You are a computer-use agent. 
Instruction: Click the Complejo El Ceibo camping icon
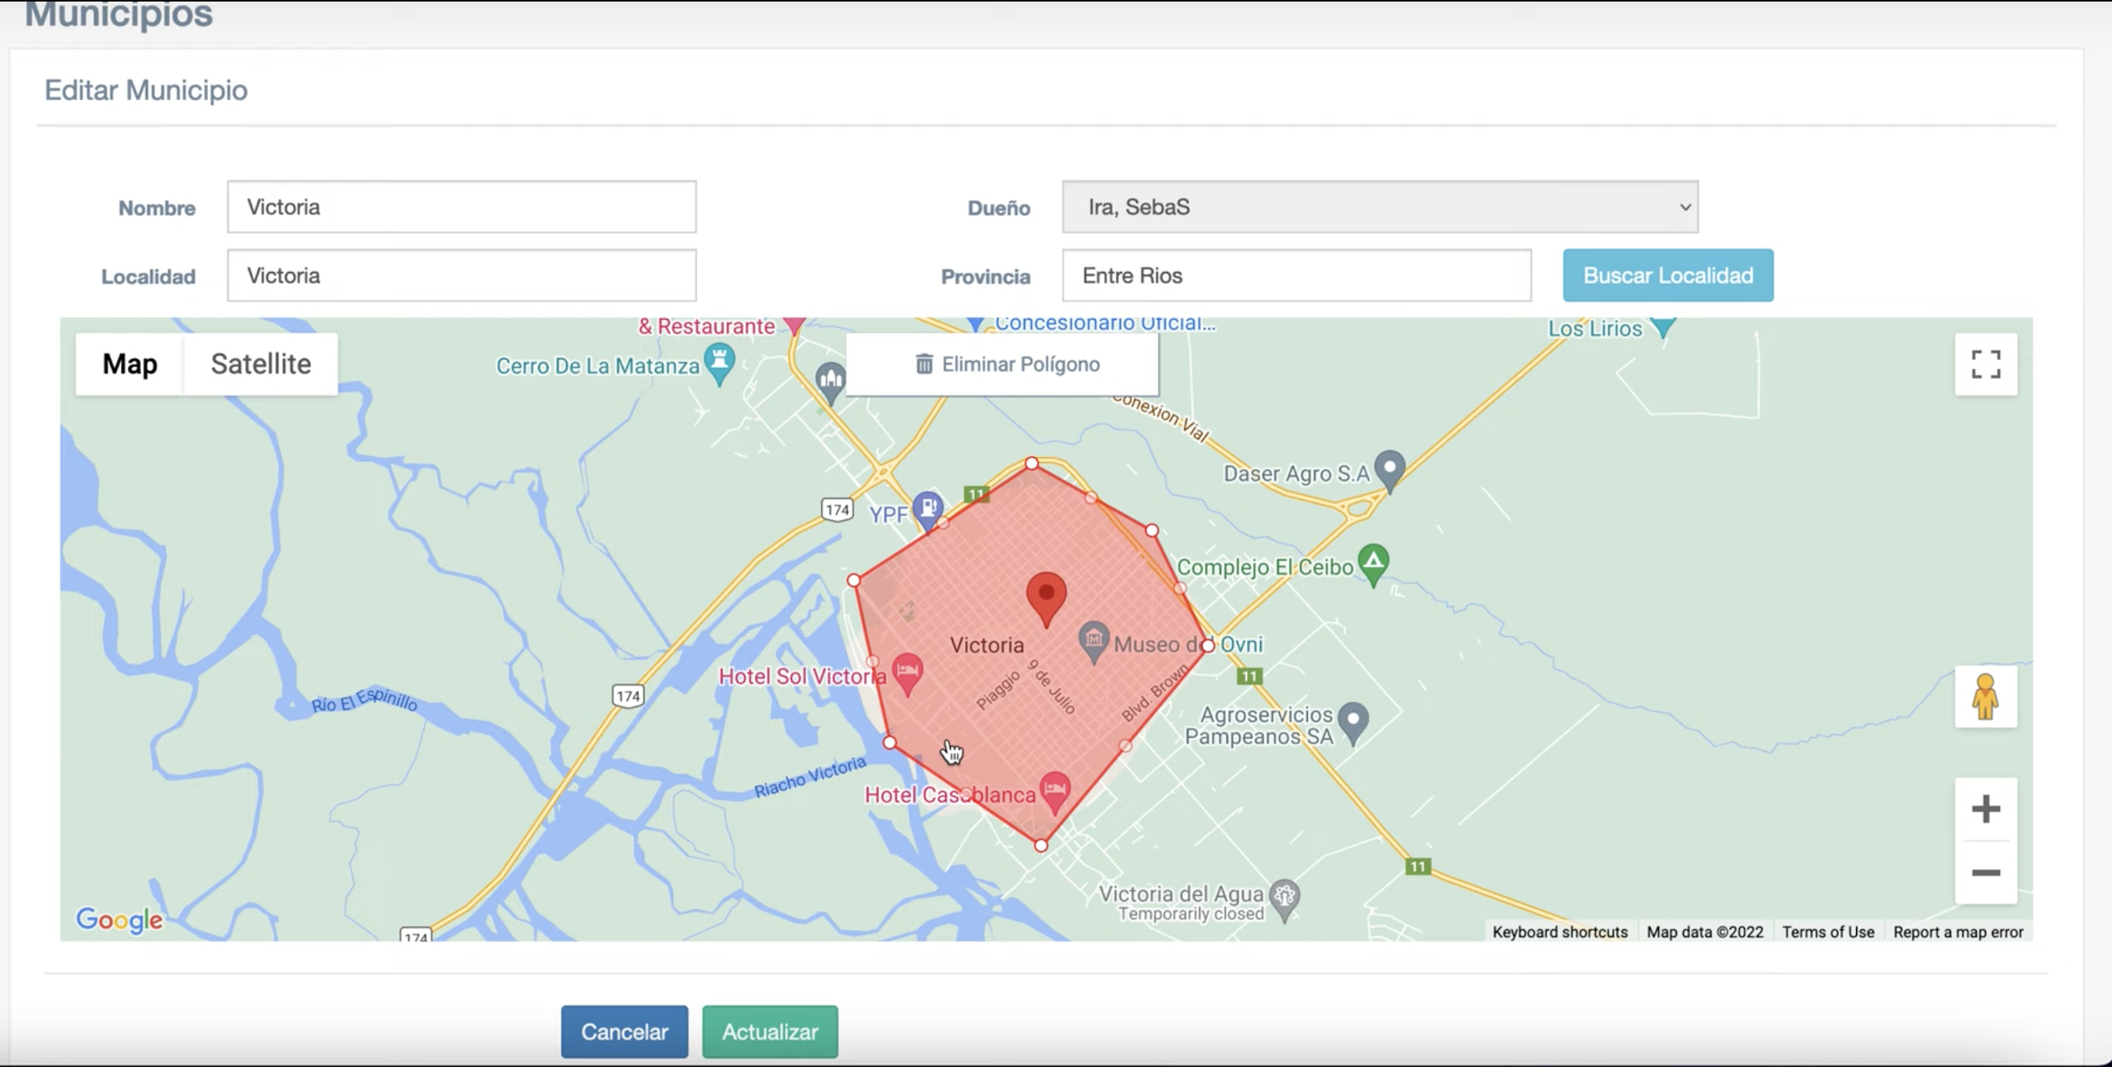pos(1373,562)
